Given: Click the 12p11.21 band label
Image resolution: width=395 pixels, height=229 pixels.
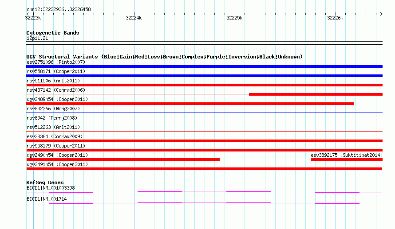Looking at the screenshot, I should [x=37, y=38].
